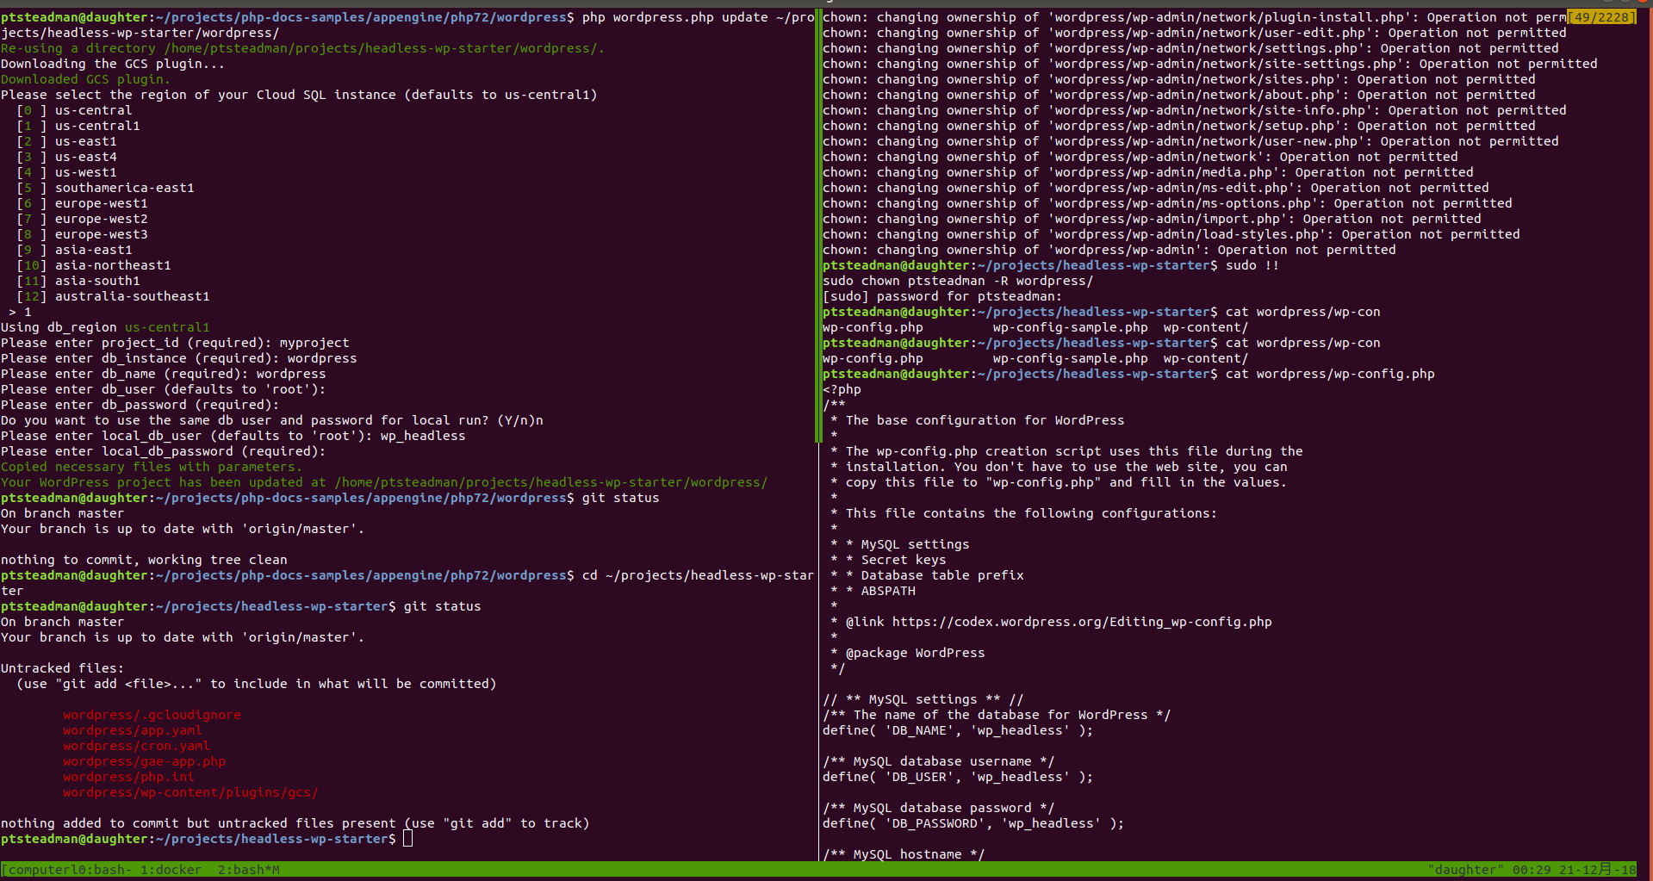Select region option [11] asia-south1

(x=78, y=281)
